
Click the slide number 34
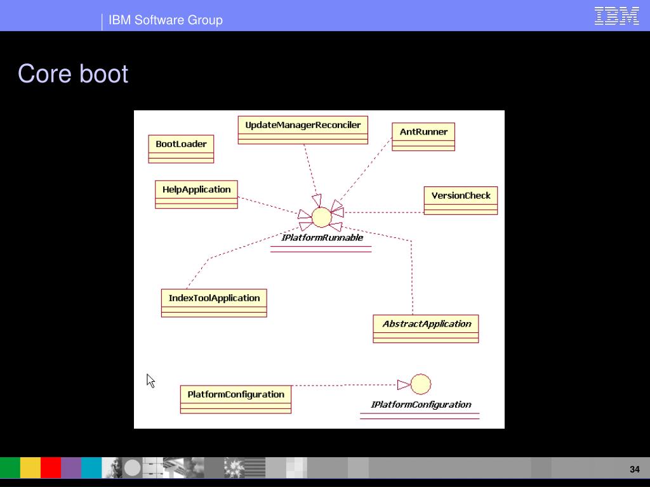pyautogui.click(x=635, y=469)
